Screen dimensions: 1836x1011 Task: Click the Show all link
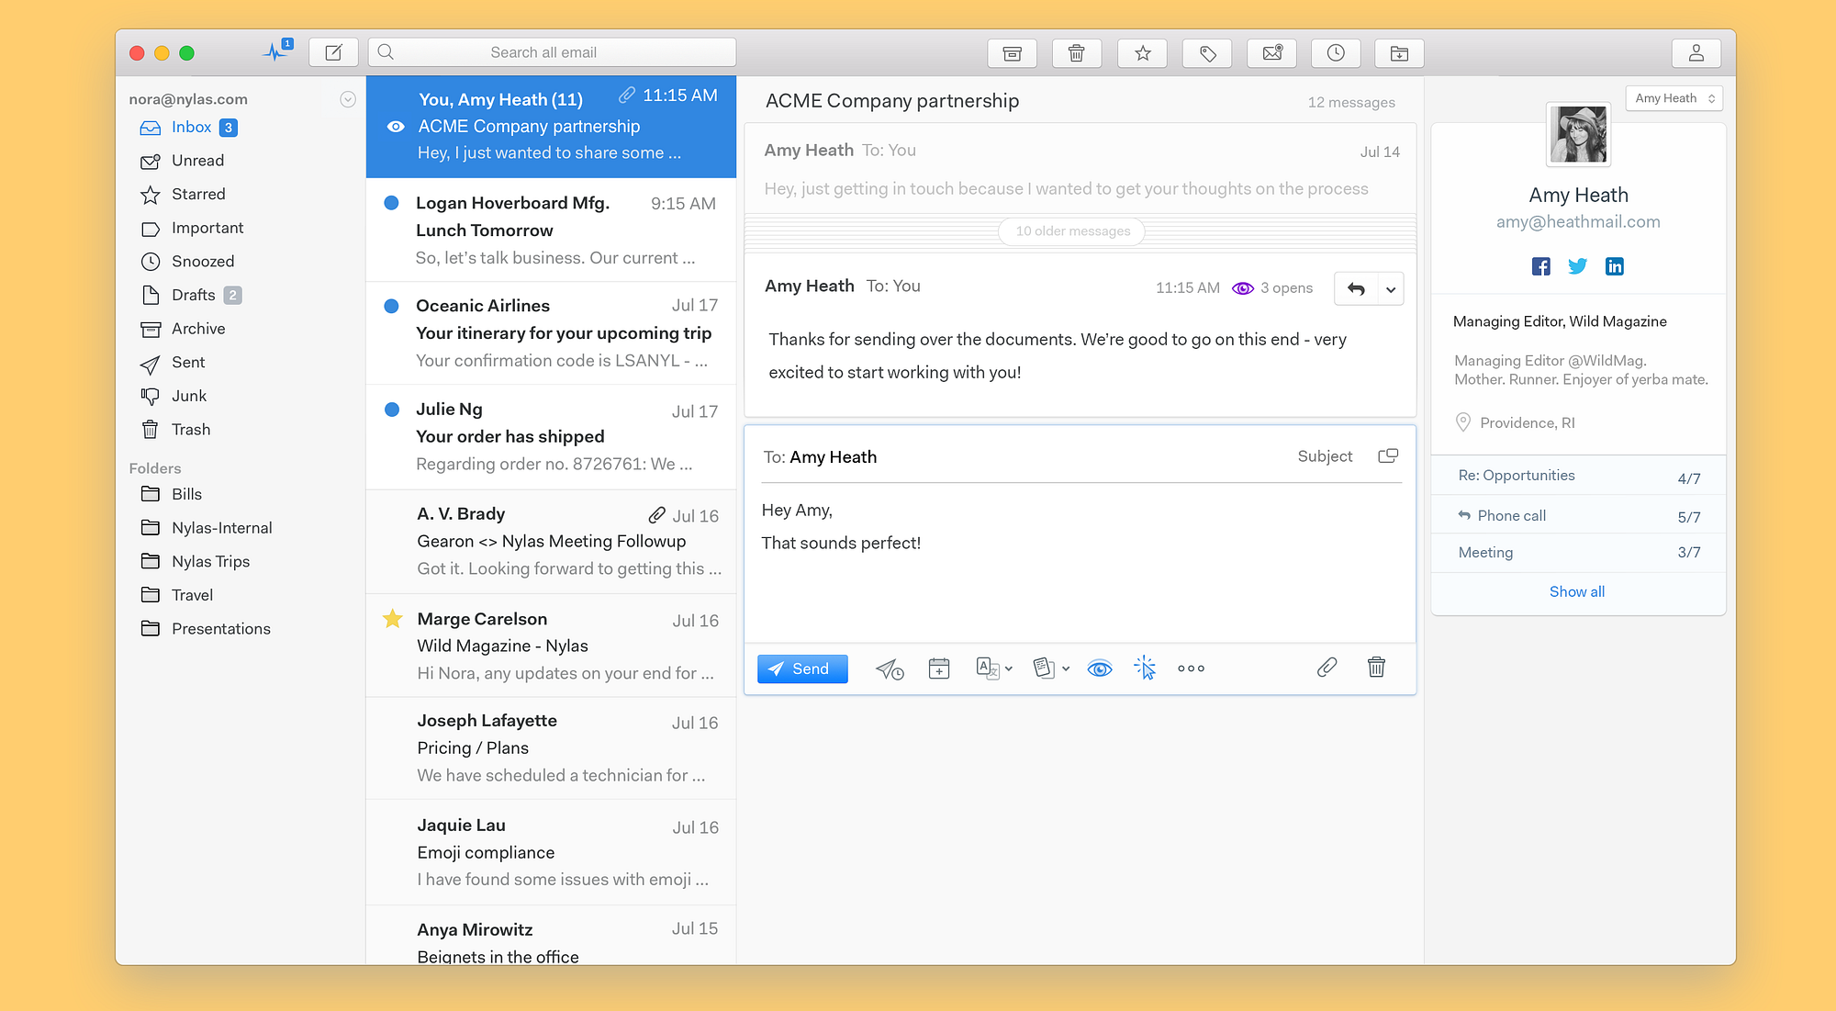click(x=1576, y=591)
